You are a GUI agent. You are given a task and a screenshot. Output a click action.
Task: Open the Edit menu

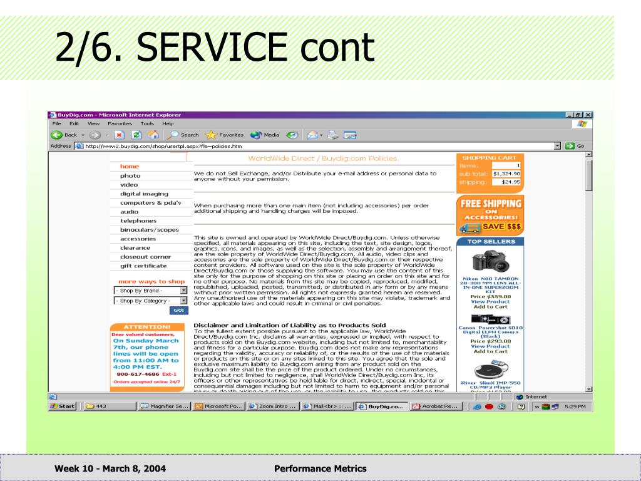pos(74,123)
